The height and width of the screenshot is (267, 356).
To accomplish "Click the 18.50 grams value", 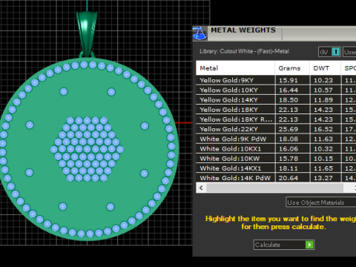I will tap(289, 100).
